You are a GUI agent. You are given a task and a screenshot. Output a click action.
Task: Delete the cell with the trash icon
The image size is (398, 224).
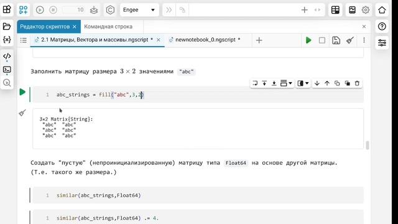point(357,83)
